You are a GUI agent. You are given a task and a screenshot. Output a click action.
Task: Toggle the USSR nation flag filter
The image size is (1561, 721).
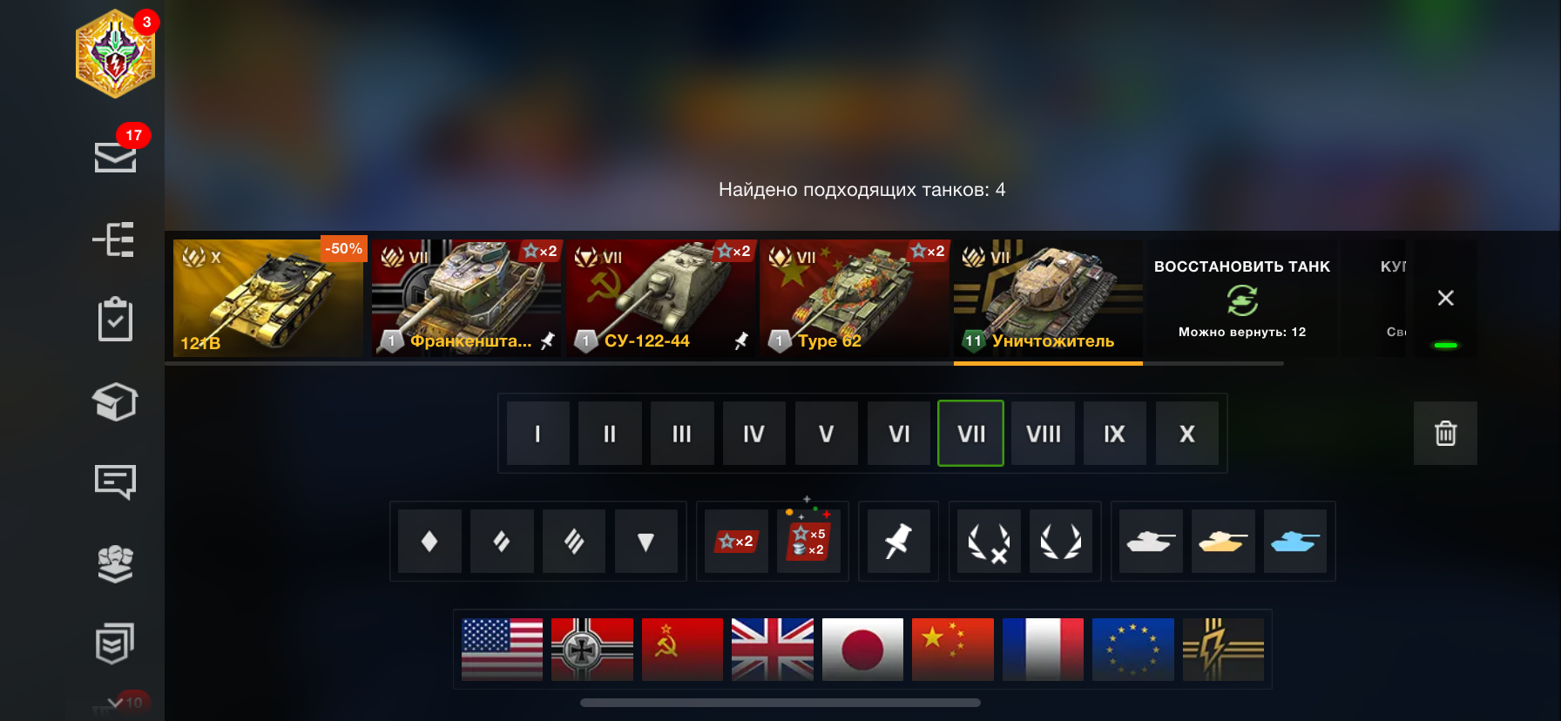click(682, 649)
